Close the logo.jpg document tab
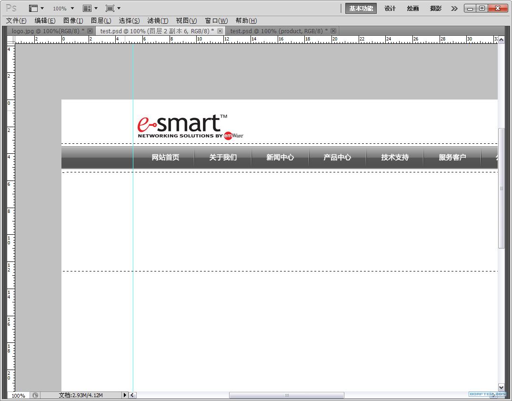512x401 pixels. pyautogui.click(x=90, y=31)
